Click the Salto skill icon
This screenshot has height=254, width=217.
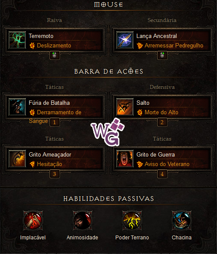pos(125,107)
